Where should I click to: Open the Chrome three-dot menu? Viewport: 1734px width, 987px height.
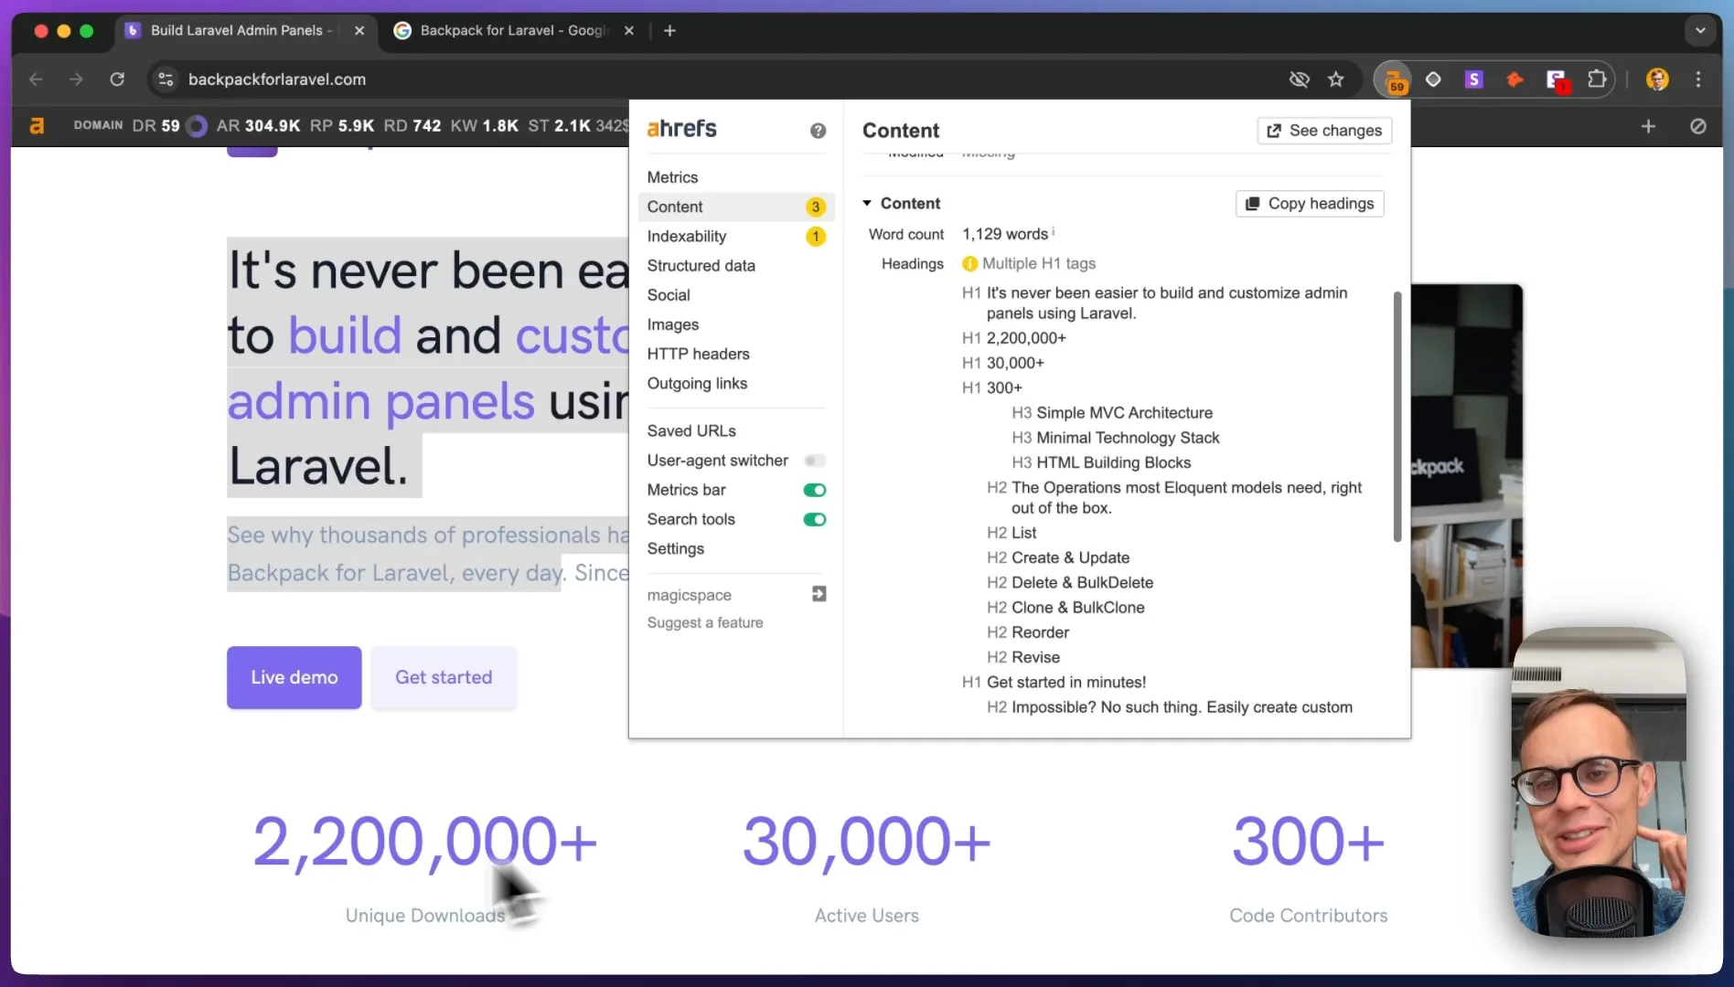tap(1698, 80)
